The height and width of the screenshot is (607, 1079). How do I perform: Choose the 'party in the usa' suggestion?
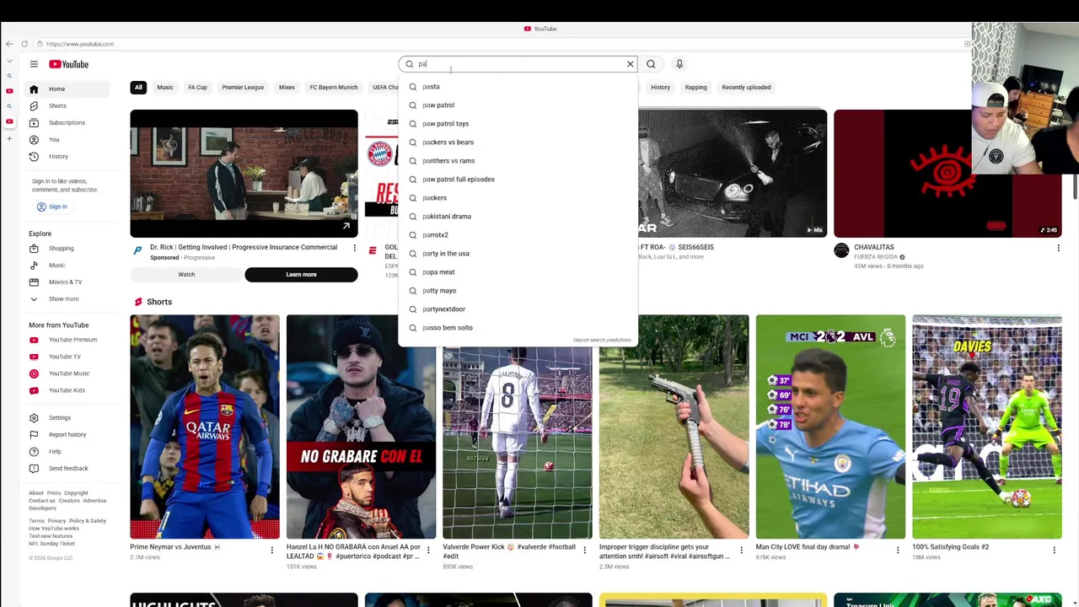pos(518,253)
